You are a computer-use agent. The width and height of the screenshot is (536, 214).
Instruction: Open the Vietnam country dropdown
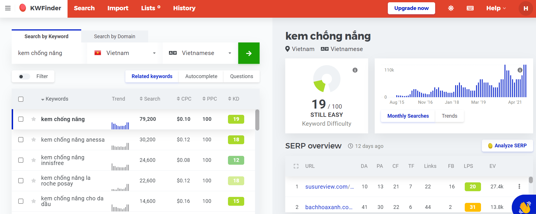pyautogui.click(x=125, y=53)
